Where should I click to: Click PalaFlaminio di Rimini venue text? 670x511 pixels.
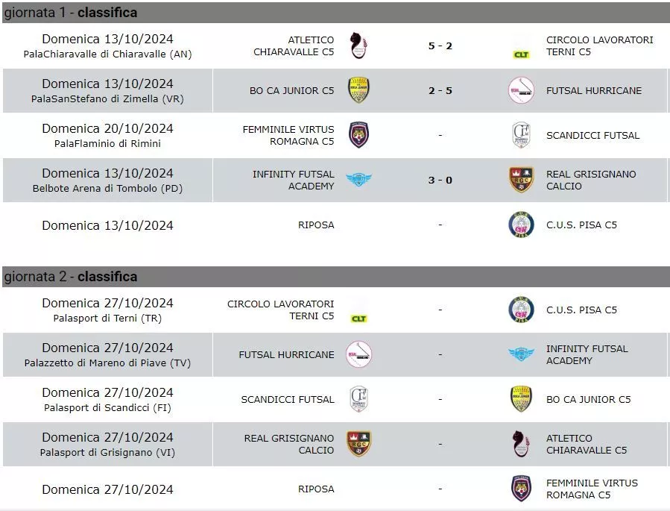(x=107, y=143)
